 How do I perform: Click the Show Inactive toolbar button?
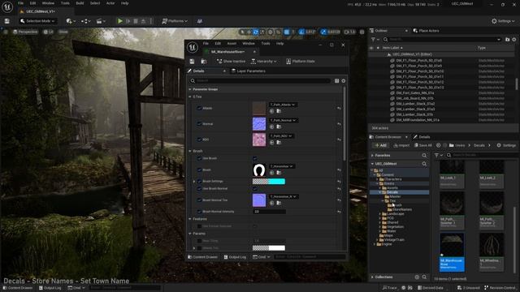[x=231, y=62]
